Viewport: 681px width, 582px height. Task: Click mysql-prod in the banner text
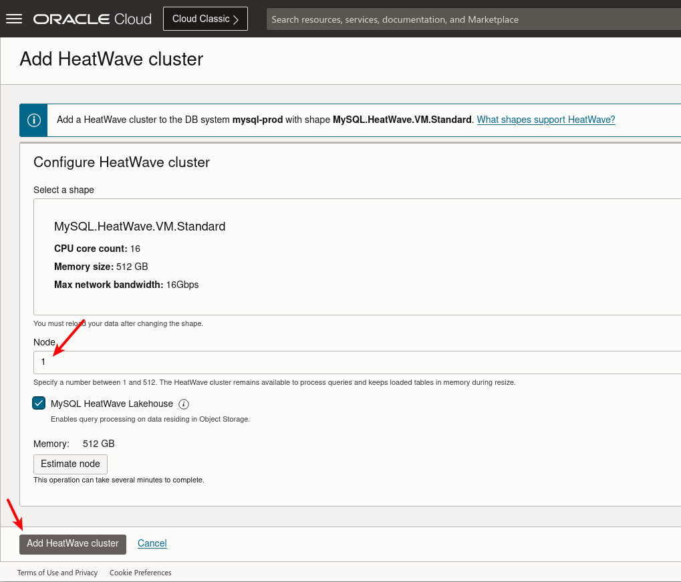257,120
